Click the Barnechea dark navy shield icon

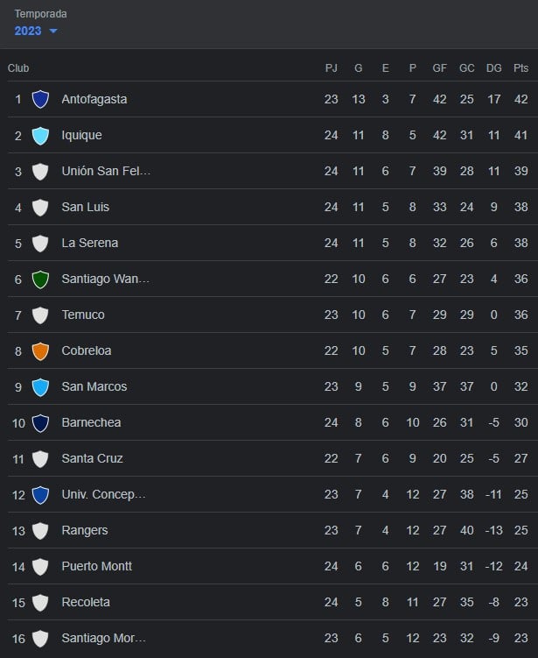point(40,423)
